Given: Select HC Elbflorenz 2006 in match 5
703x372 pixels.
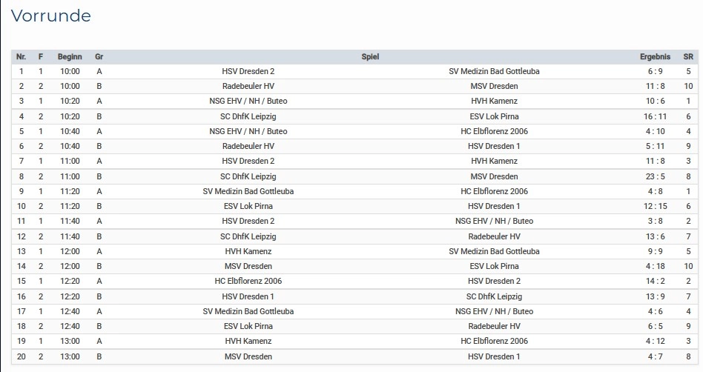Looking at the screenshot, I should 494,131.
